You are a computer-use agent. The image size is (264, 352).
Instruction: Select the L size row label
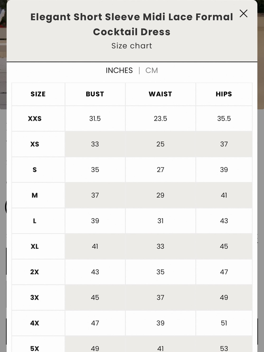tap(35, 221)
